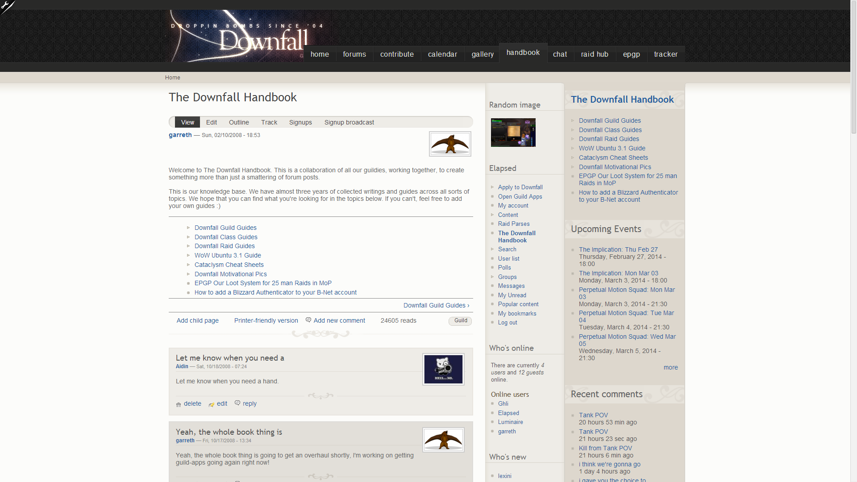Image resolution: width=857 pixels, height=482 pixels.
Task: Toggle the Signups tab option
Action: click(x=300, y=122)
